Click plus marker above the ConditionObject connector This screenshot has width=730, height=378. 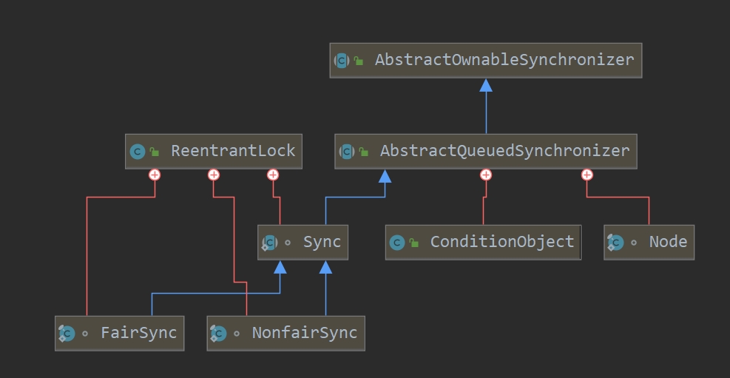point(486,175)
